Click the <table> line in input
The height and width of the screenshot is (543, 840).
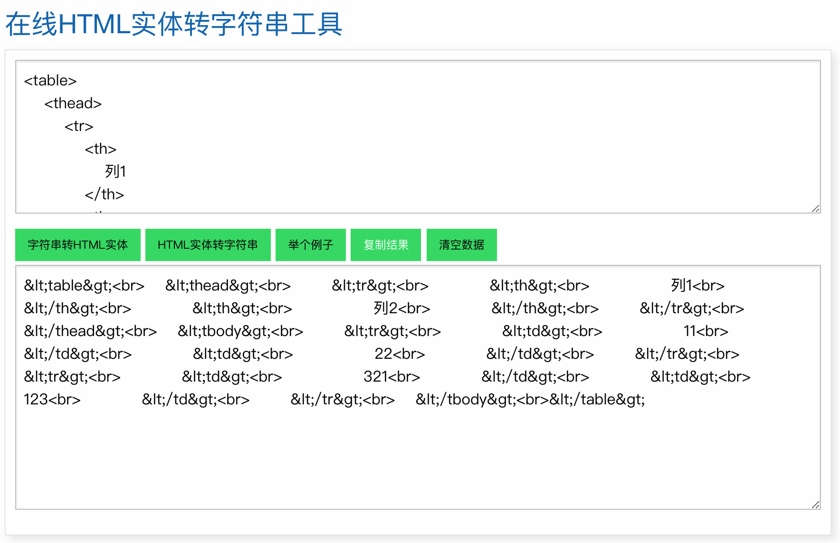[50, 81]
